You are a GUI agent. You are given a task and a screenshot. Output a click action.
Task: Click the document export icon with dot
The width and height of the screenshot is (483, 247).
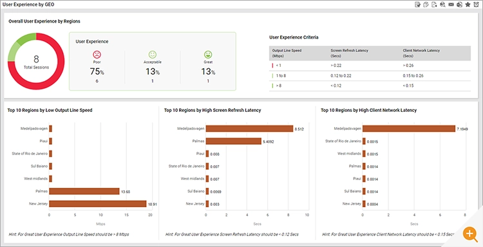(x=434, y=5)
